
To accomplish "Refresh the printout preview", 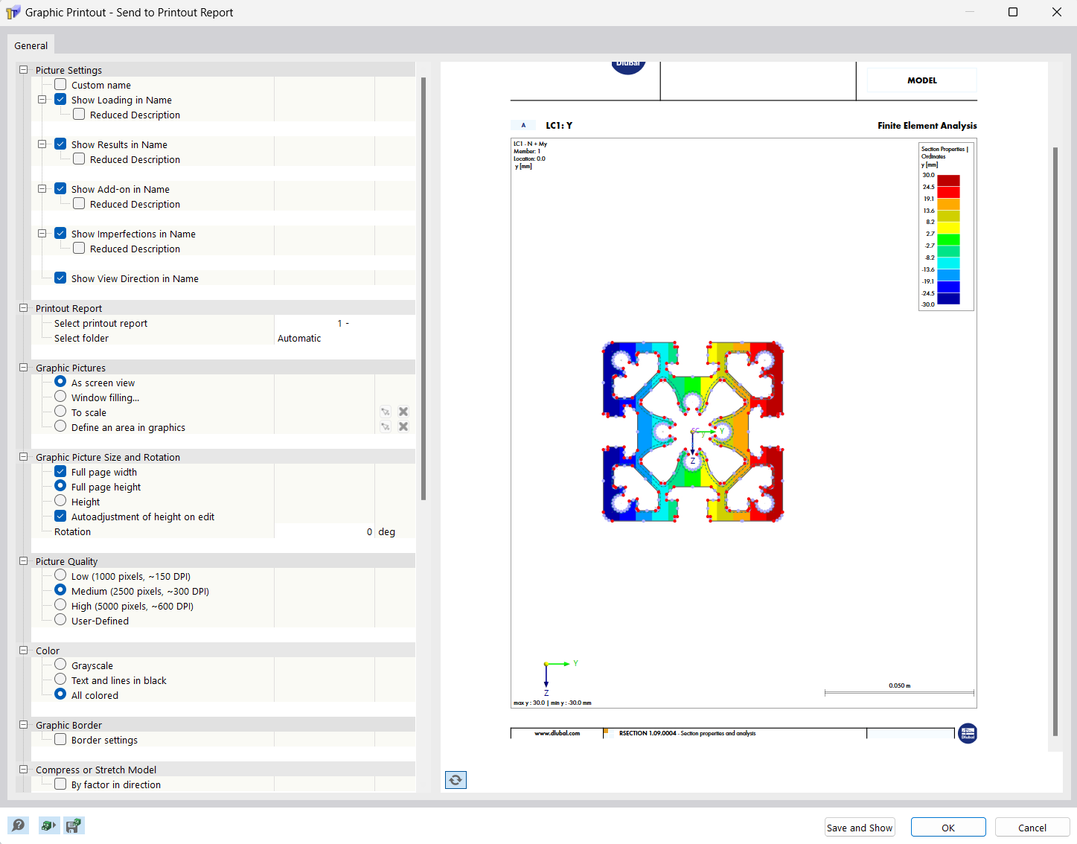I will [456, 780].
